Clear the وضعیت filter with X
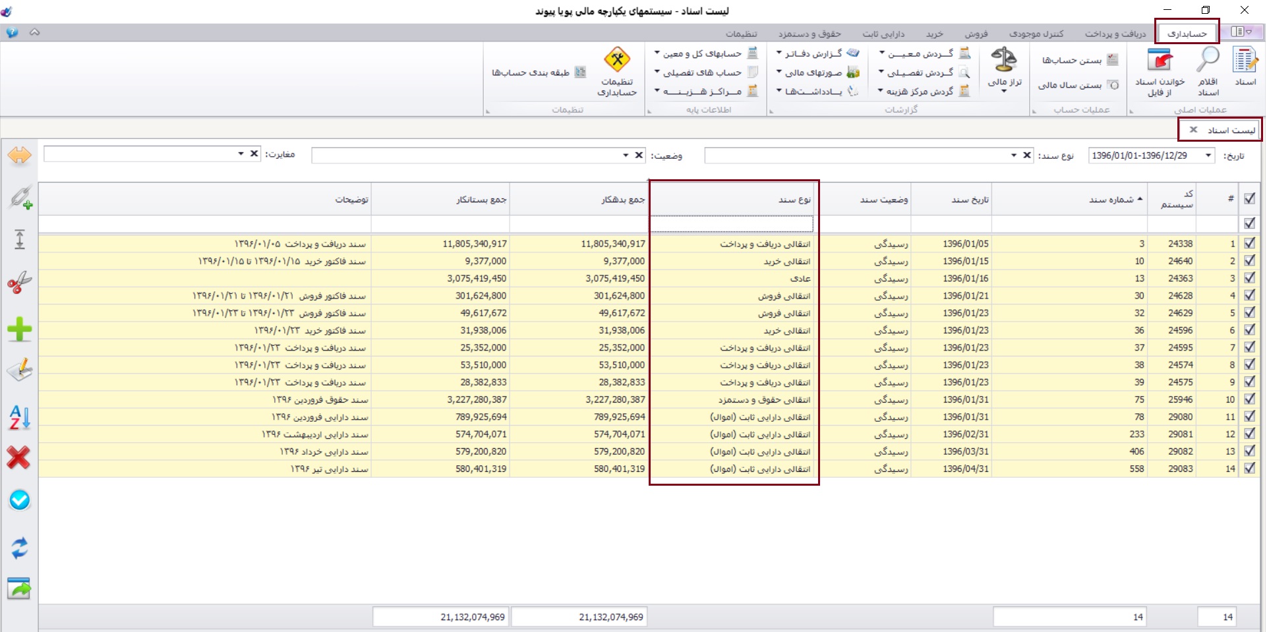Screen dimensions: 1267x632 click(639, 156)
